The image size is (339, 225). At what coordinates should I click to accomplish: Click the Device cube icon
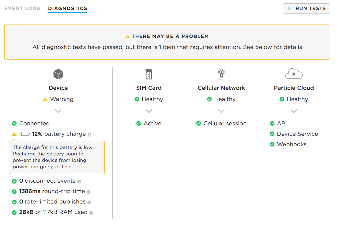pyautogui.click(x=58, y=74)
